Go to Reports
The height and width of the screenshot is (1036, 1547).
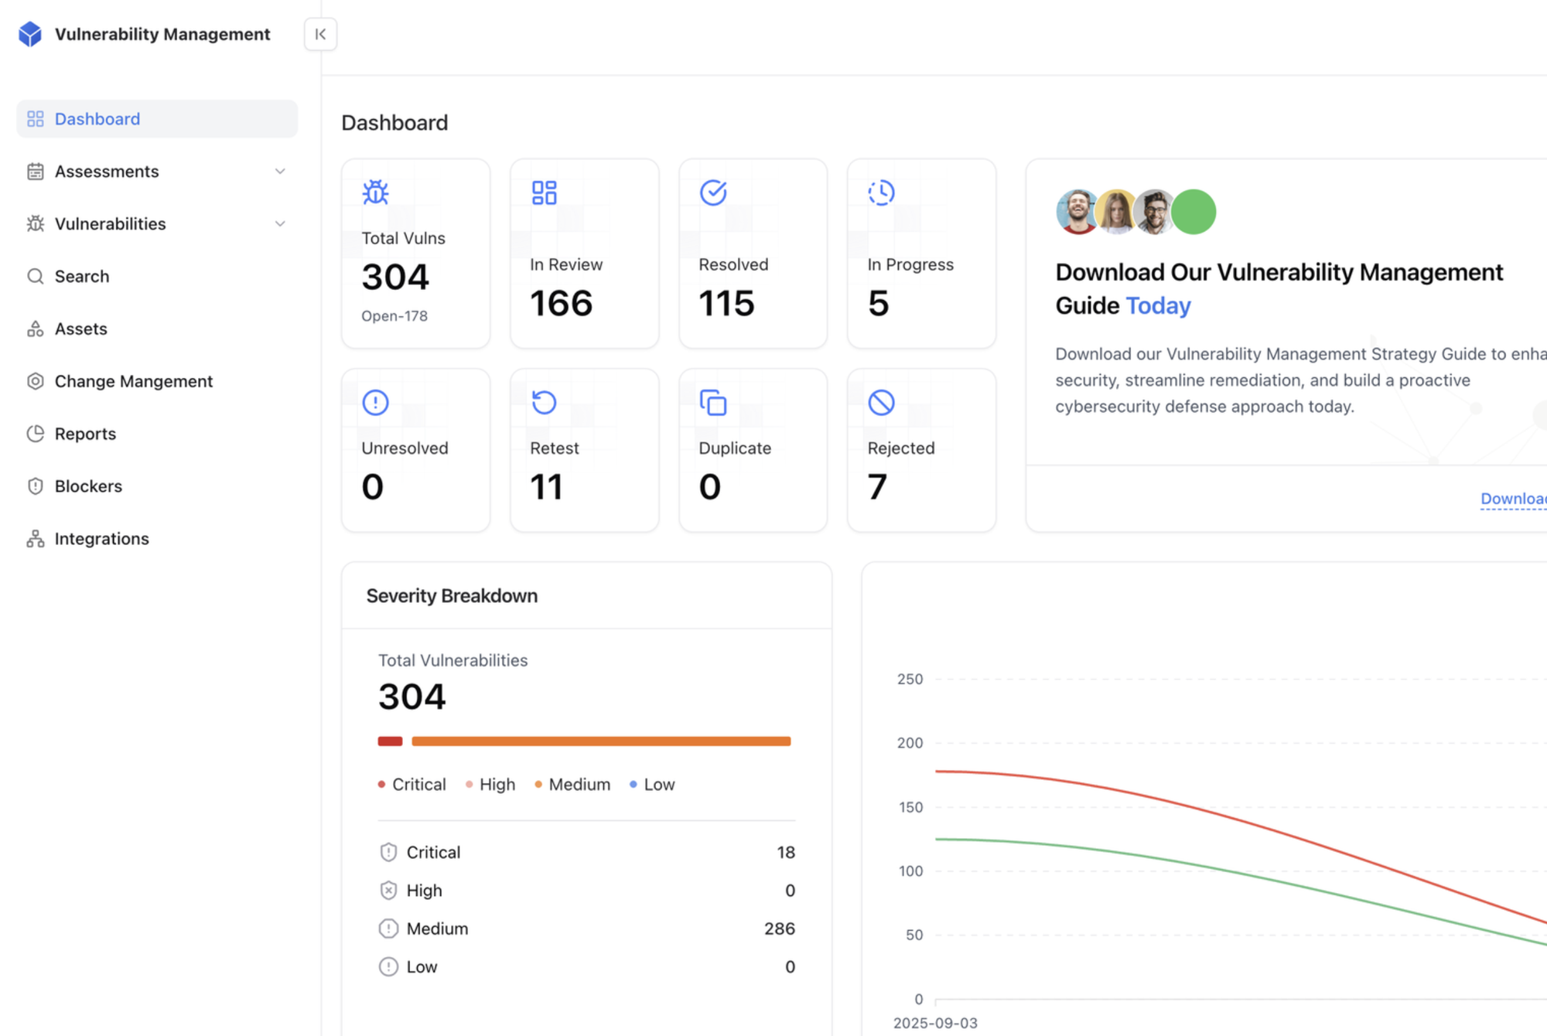[x=157, y=435]
